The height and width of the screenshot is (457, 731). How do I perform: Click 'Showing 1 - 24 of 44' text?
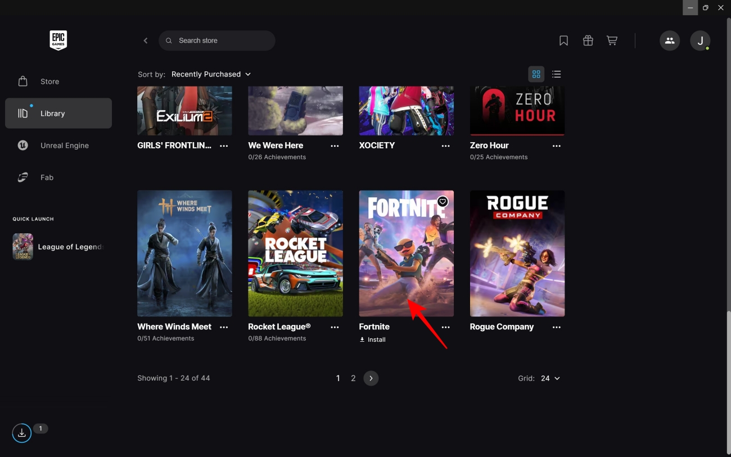pyautogui.click(x=174, y=378)
